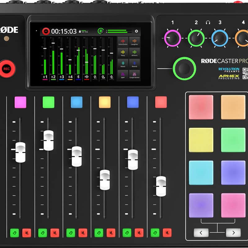Push the large green-ringed rotary encoder
Screen dimensions: 248x248
pyautogui.click(x=184, y=69)
